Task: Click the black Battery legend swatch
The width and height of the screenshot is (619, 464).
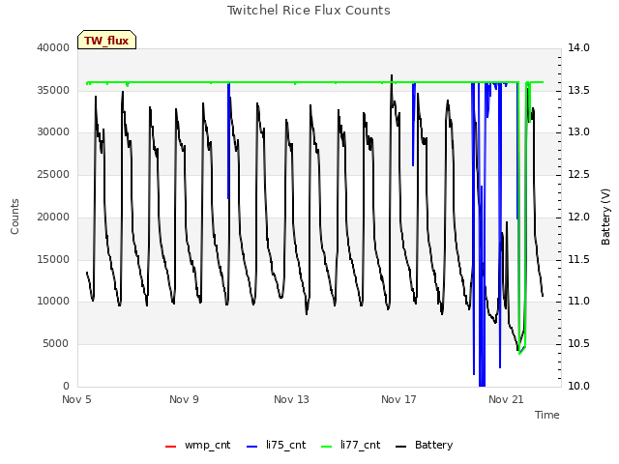Action: coord(400,447)
